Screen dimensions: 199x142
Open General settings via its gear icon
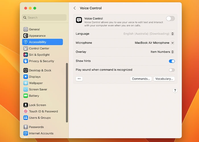point(26,29)
